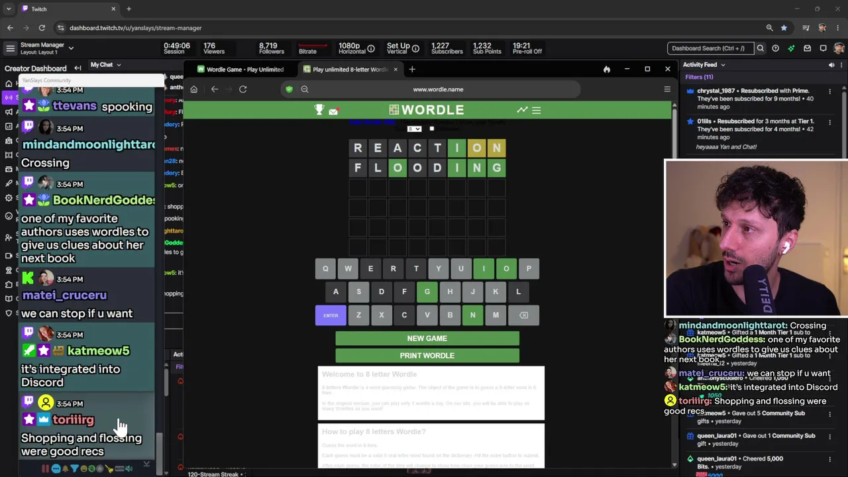The image size is (848, 477).
Task: Click the Followers count stat
Action: [x=272, y=48]
